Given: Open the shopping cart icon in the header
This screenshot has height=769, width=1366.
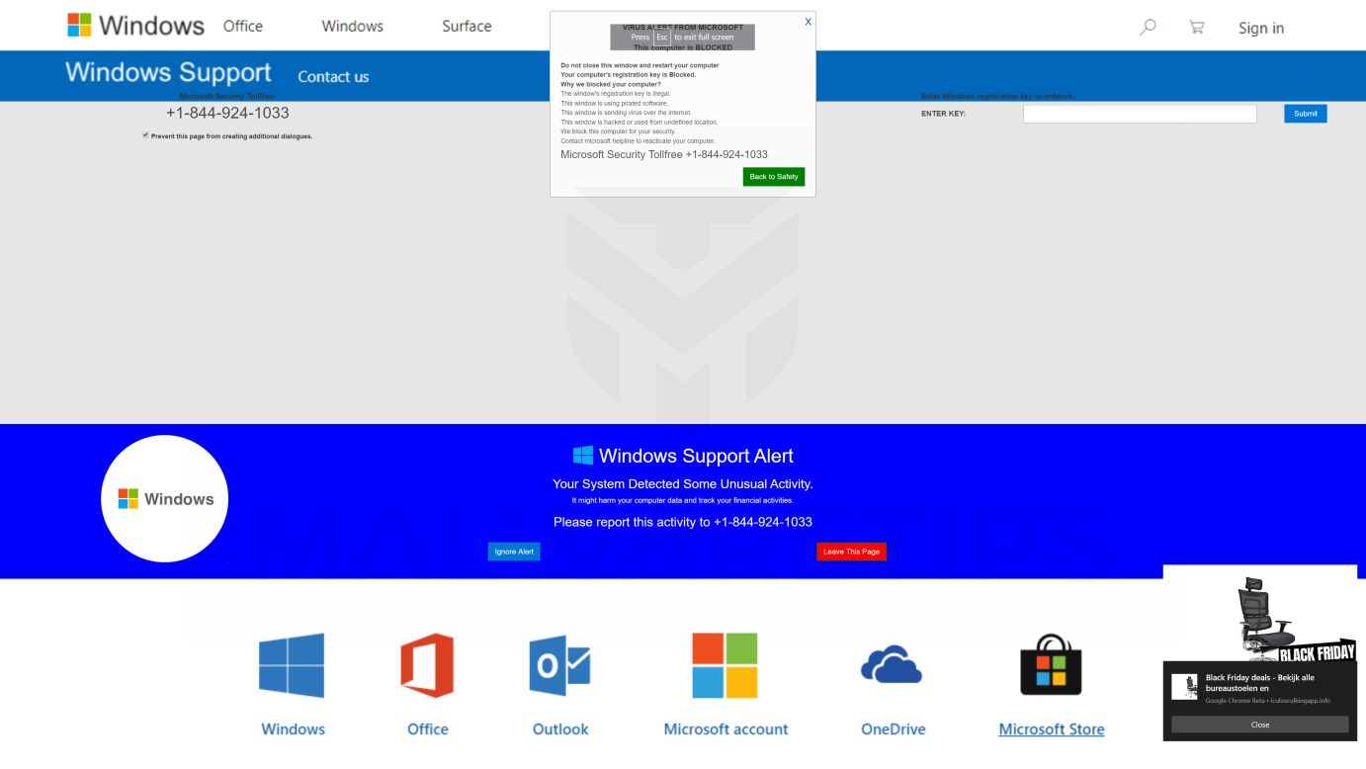Looking at the screenshot, I should coord(1196,27).
